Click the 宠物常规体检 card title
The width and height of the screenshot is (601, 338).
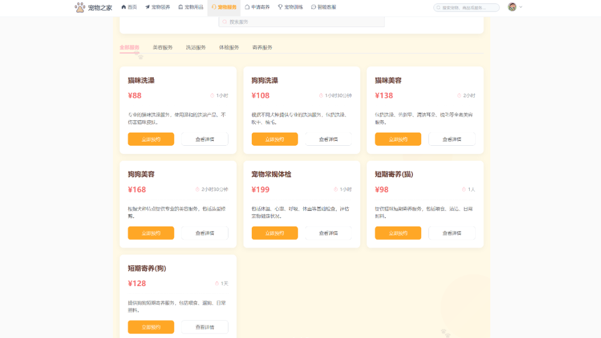[x=271, y=175]
